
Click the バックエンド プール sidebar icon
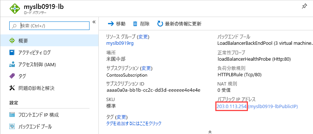(12, 126)
